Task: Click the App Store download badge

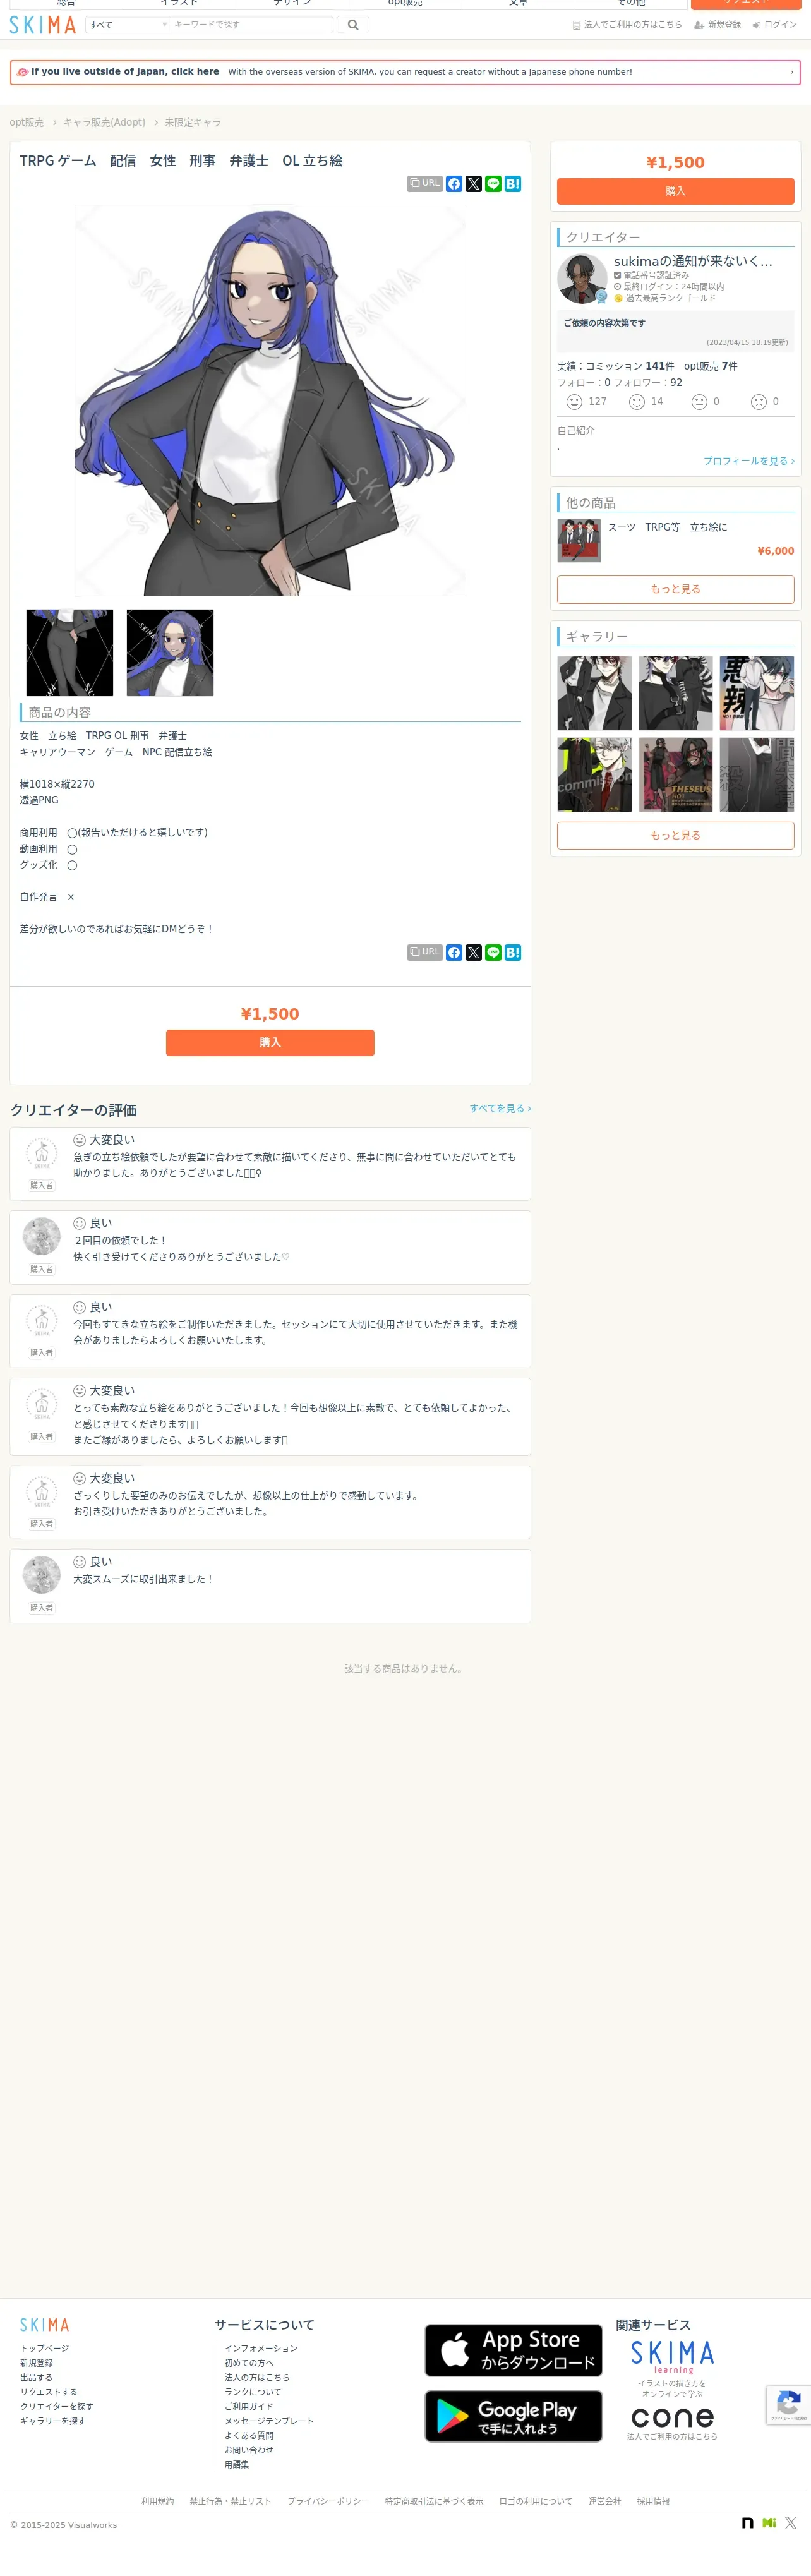Action: [513, 2350]
